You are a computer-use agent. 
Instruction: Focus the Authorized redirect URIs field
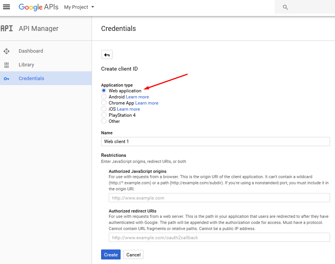pos(219,238)
